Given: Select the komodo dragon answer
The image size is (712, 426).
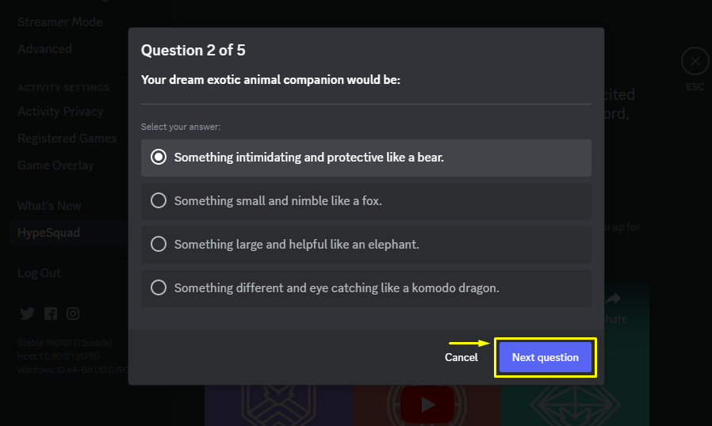Looking at the screenshot, I should [x=366, y=288].
